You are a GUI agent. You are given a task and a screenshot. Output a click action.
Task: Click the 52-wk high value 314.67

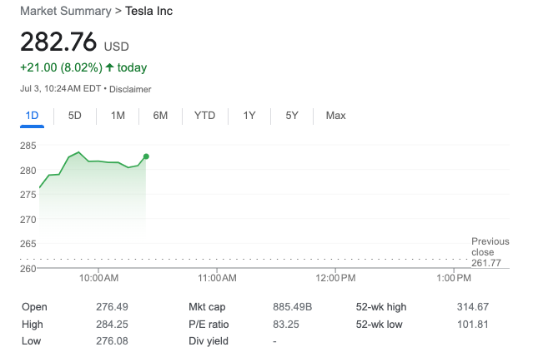tap(472, 307)
